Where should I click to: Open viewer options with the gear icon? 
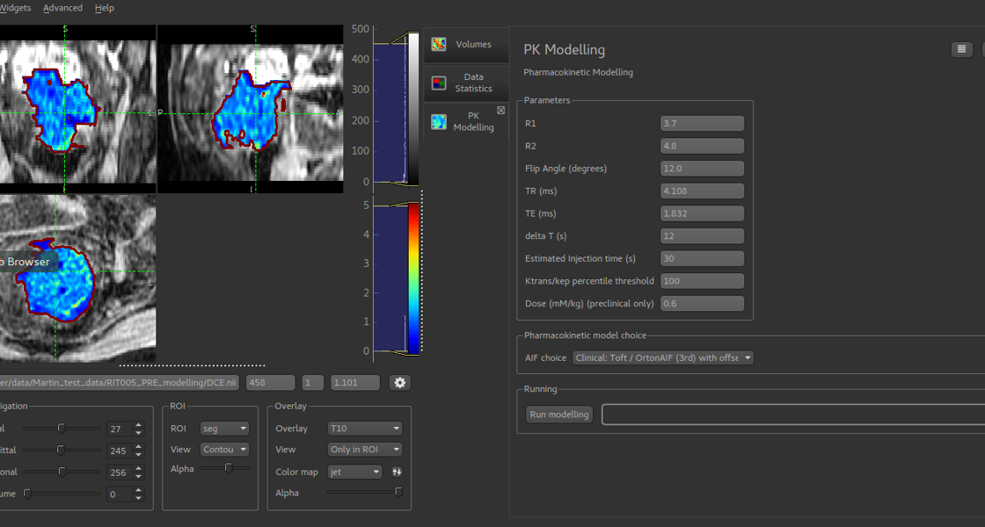coord(400,383)
